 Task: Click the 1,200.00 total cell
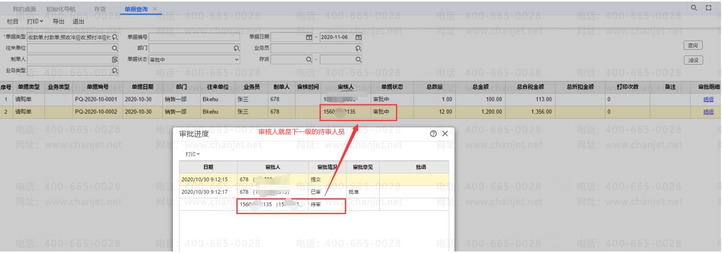(x=480, y=111)
